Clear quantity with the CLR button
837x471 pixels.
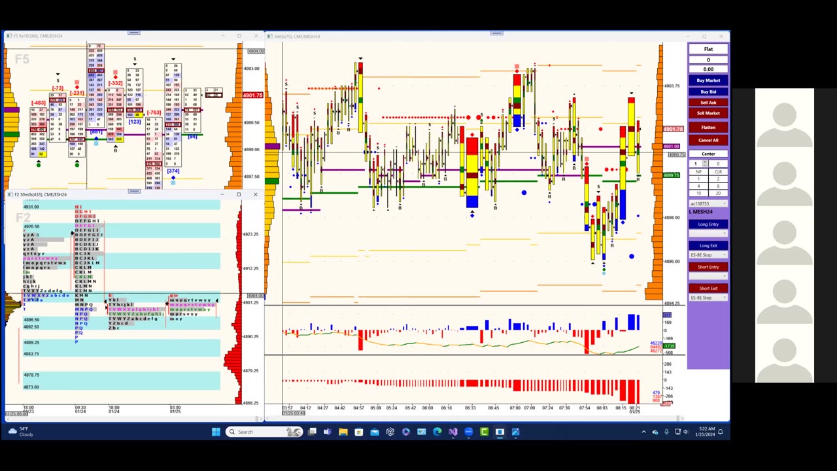click(x=718, y=172)
